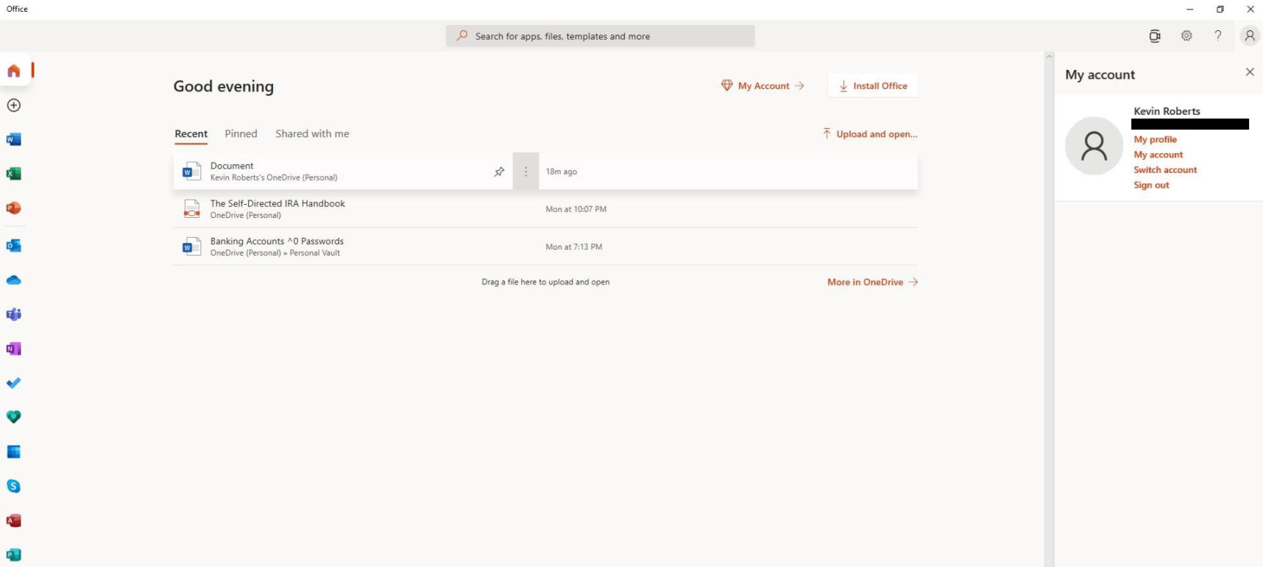Screen dimensions: 1263x567
Task: Open OneDrive cloud icon in sidebar
Action: coord(14,280)
